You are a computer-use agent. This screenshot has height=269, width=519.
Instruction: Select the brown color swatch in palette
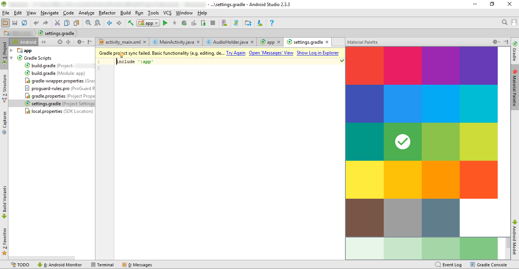365,218
